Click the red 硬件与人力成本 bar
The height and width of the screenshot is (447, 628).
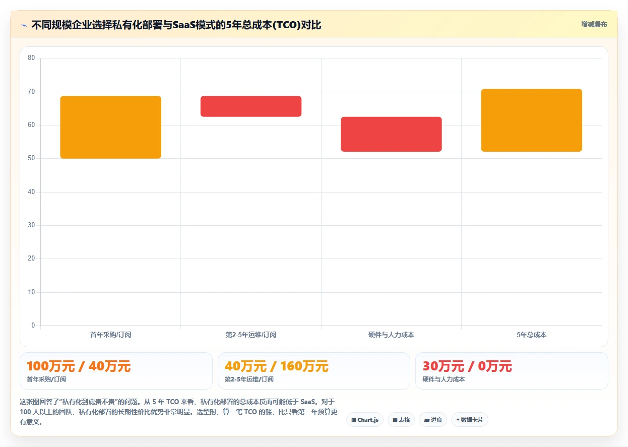point(391,134)
